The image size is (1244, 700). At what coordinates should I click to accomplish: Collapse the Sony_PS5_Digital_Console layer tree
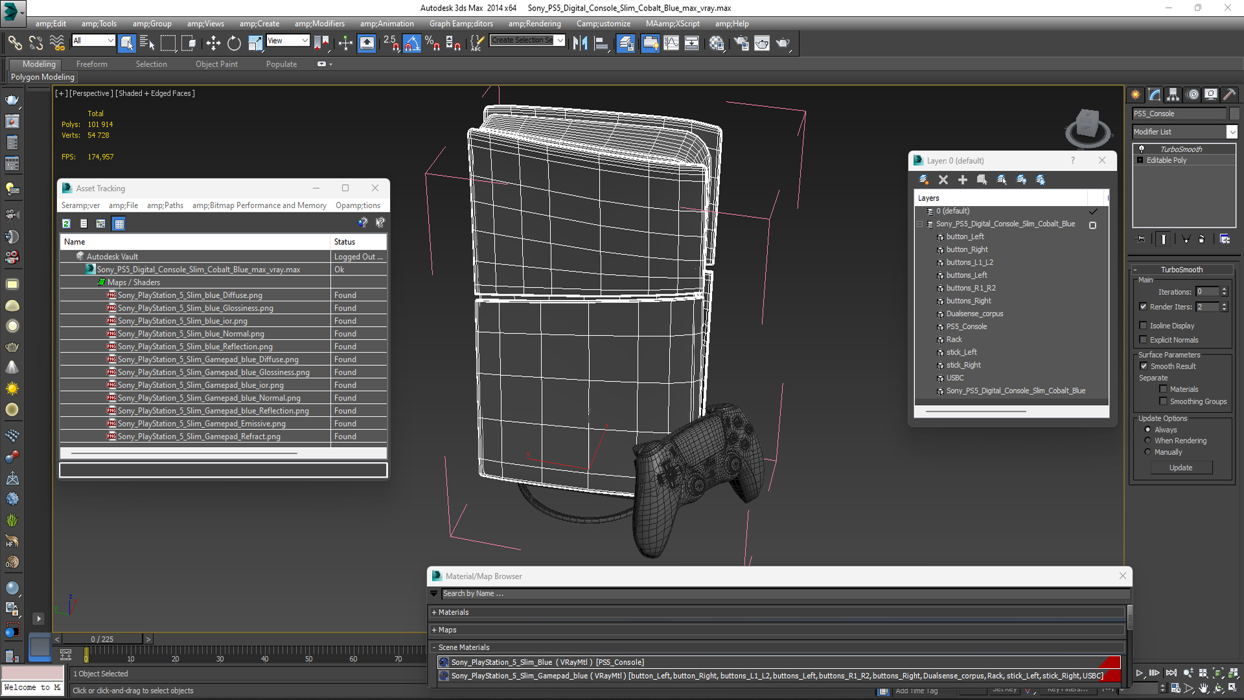919,224
